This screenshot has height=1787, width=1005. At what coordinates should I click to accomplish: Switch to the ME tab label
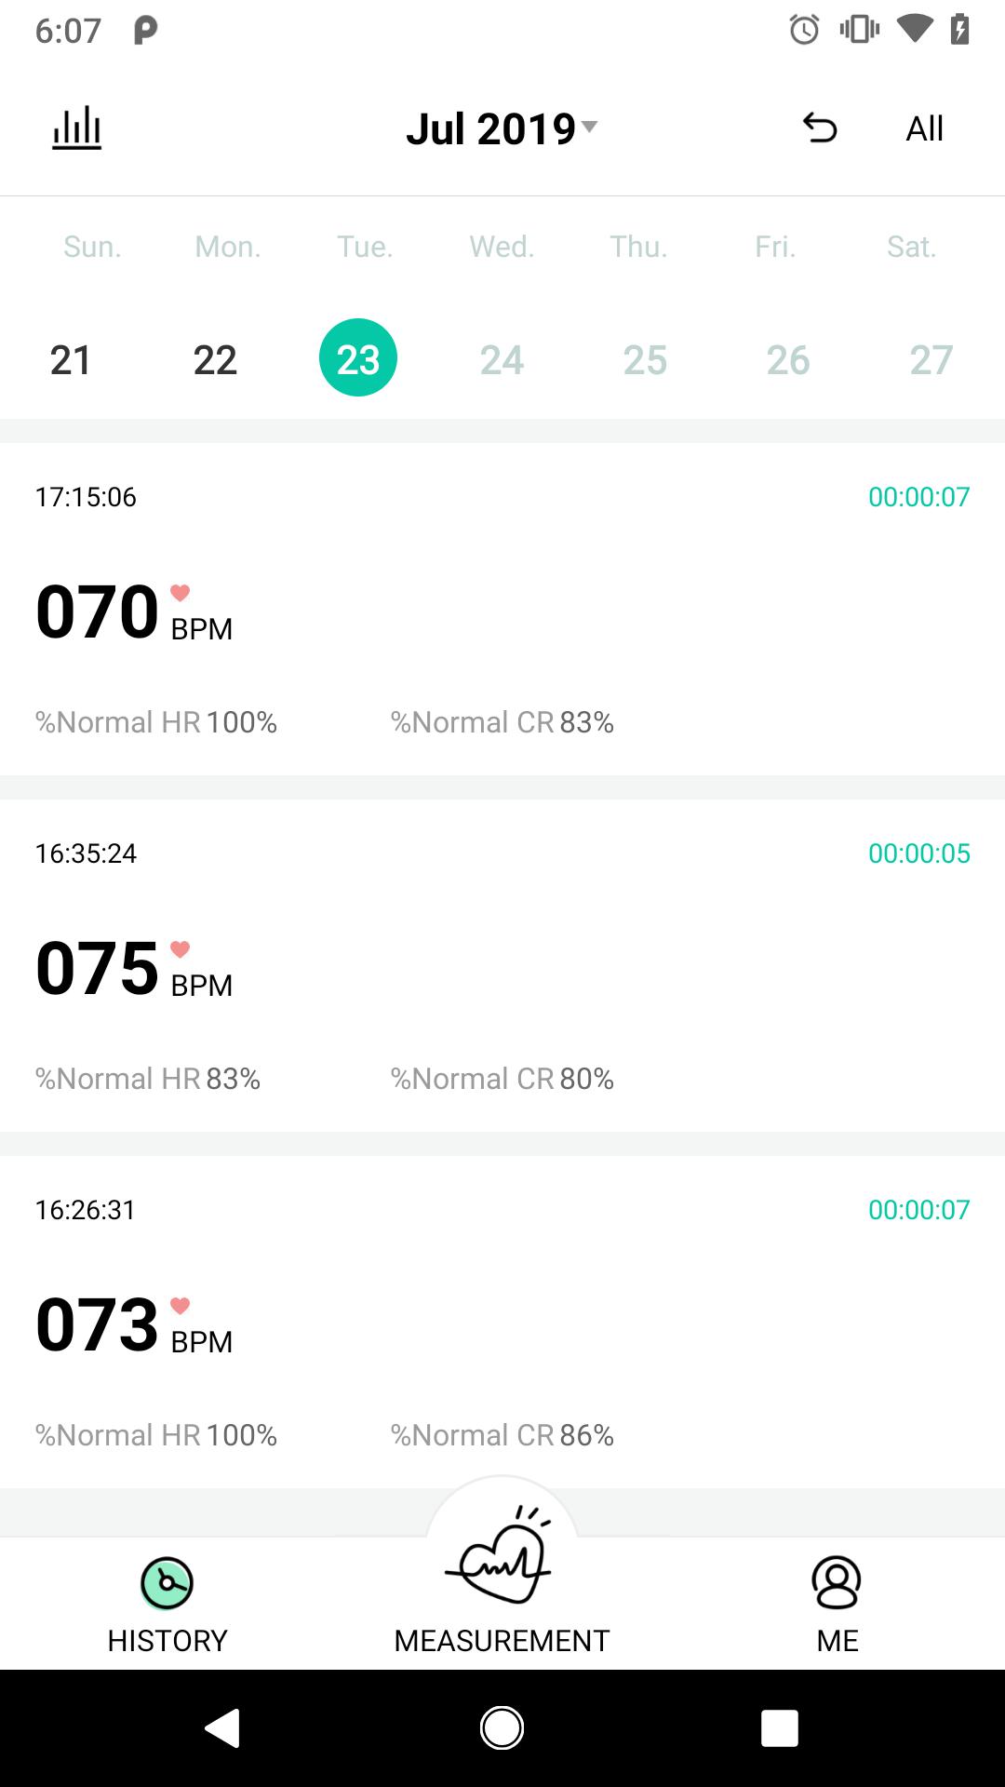pyautogui.click(x=837, y=1640)
